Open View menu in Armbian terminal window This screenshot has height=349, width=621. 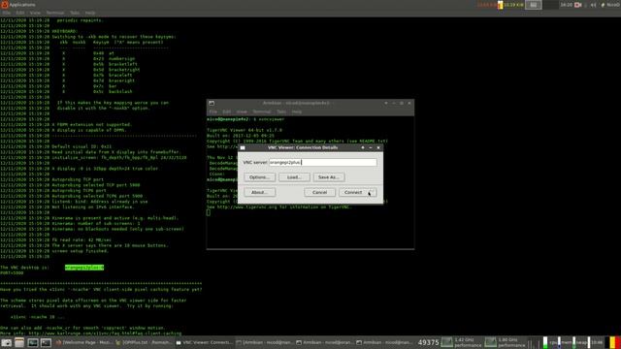242,111
